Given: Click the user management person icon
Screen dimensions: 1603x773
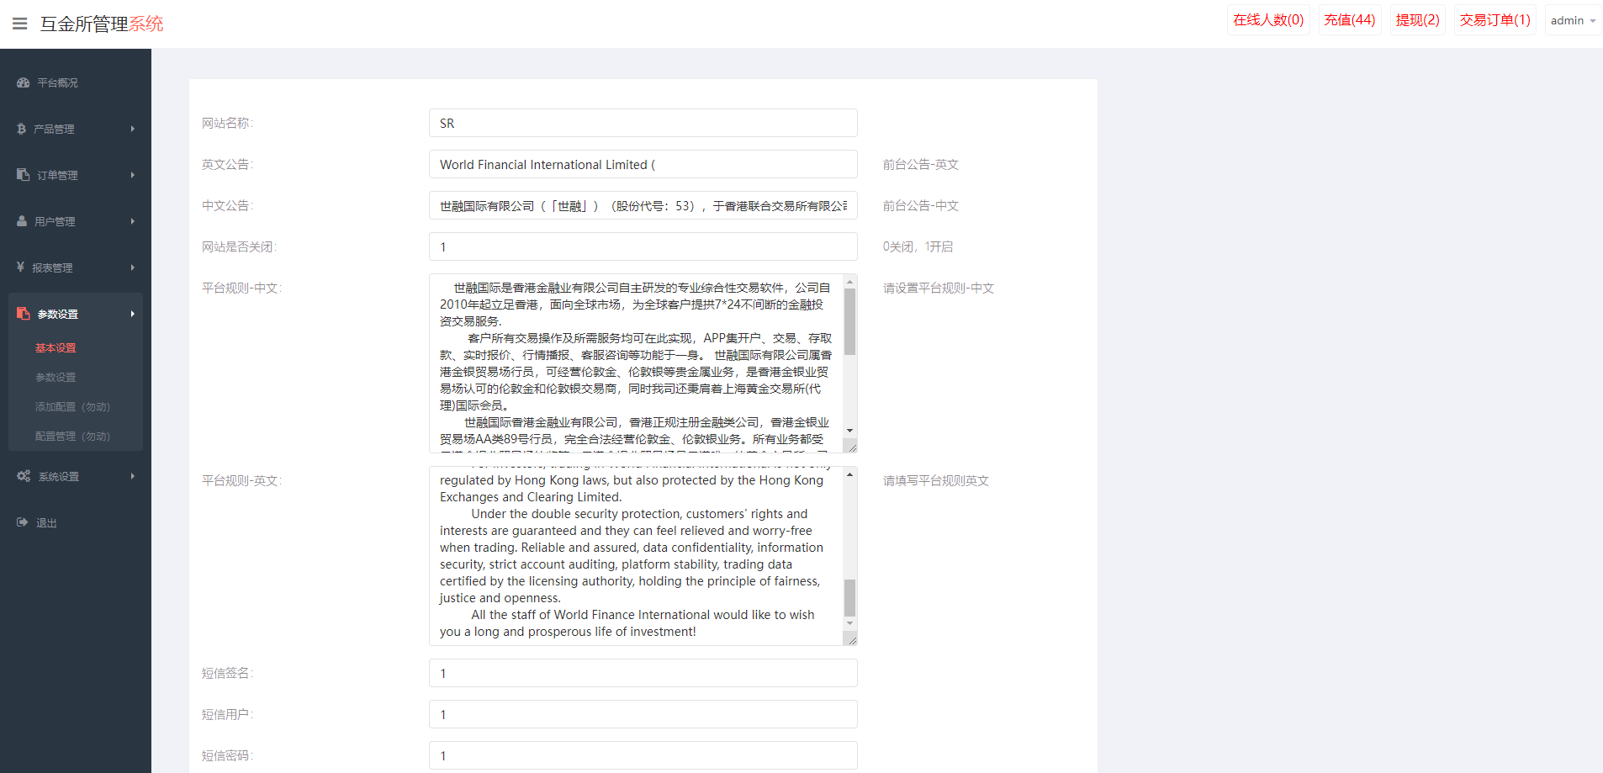Looking at the screenshot, I should tap(22, 221).
